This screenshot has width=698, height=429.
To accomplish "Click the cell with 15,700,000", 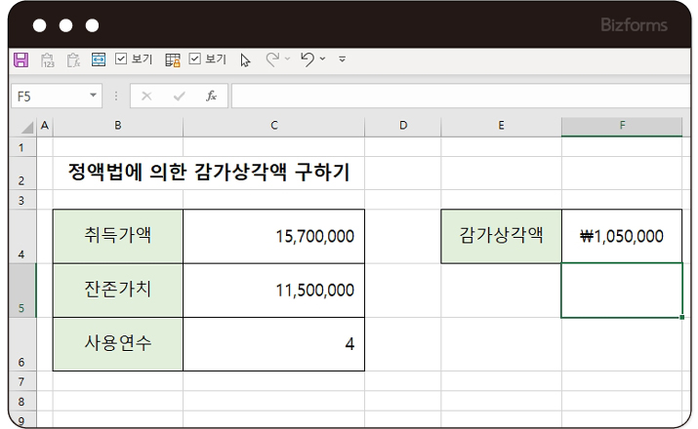I will pyautogui.click(x=273, y=236).
